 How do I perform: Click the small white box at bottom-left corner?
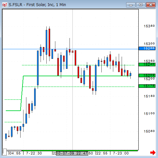coord(5,152)
